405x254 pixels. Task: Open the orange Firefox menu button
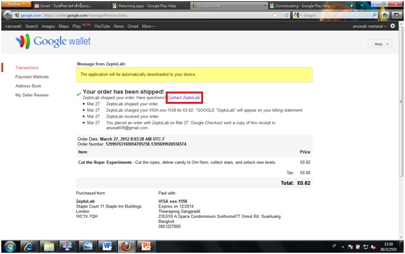[x=16, y=4]
